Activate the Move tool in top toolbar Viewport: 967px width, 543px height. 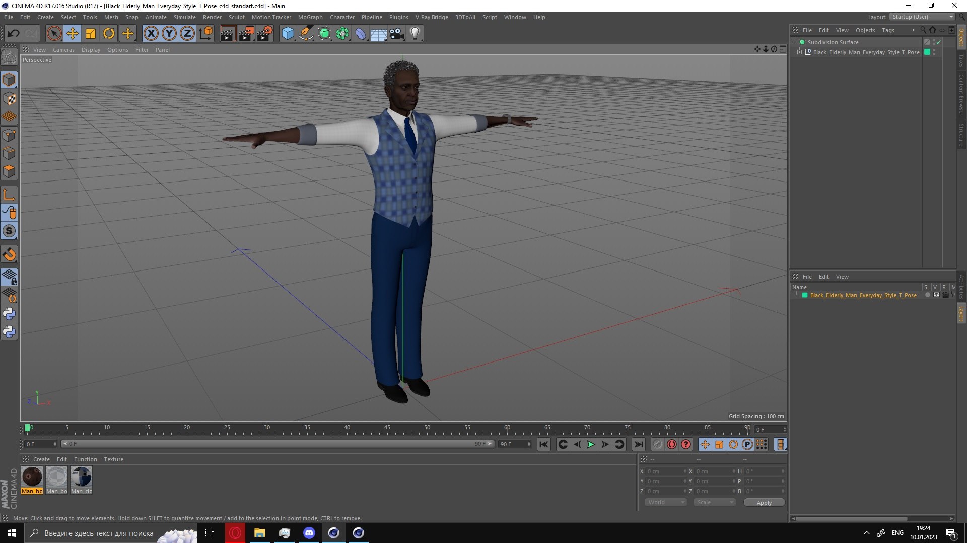pyautogui.click(x=72, y=34)
